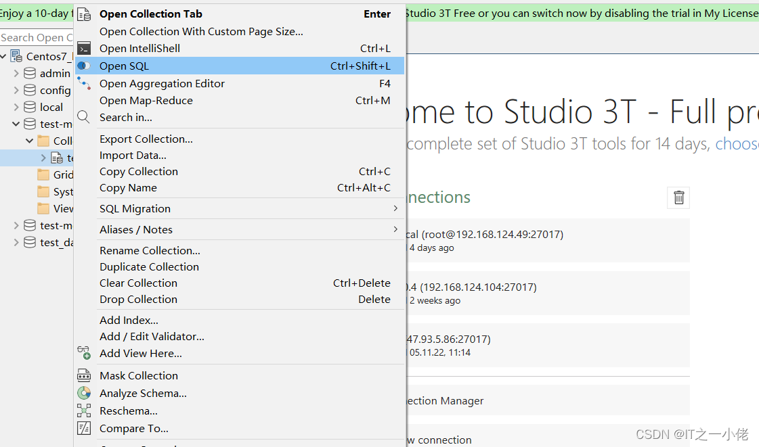This screenshot has width=759, height=447.
Task: Select Open IntelliShell menu entry
Action: coord(240,48)
